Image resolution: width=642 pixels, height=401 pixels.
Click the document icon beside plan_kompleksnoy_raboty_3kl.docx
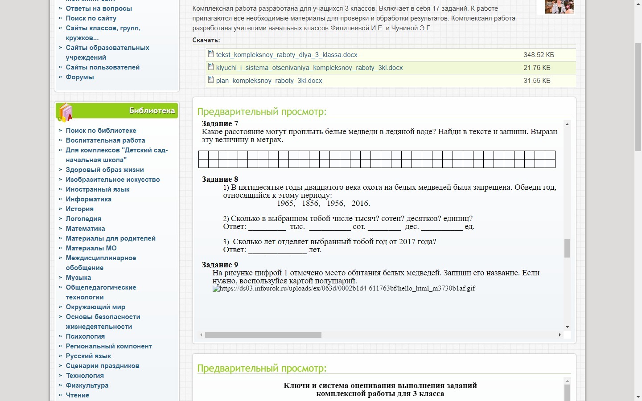pyautogui.click(x=211, y=80)
